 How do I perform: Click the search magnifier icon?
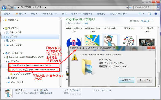(x=158, y=8)
